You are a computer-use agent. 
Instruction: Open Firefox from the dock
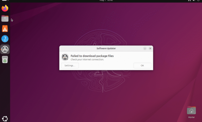(x=5, y=8)
